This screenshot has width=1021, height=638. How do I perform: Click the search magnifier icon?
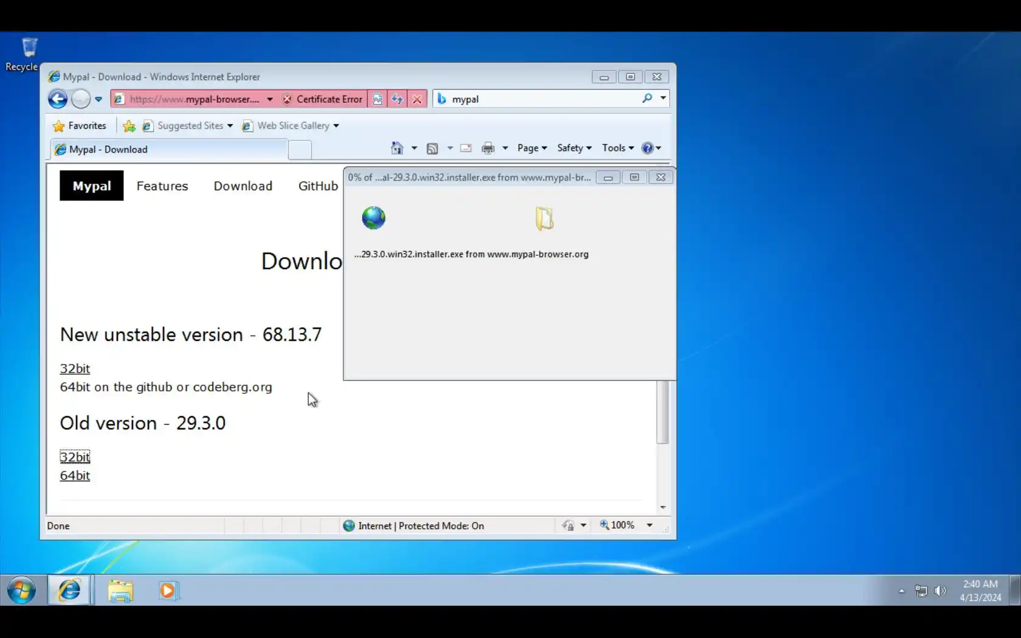[647, 98]
